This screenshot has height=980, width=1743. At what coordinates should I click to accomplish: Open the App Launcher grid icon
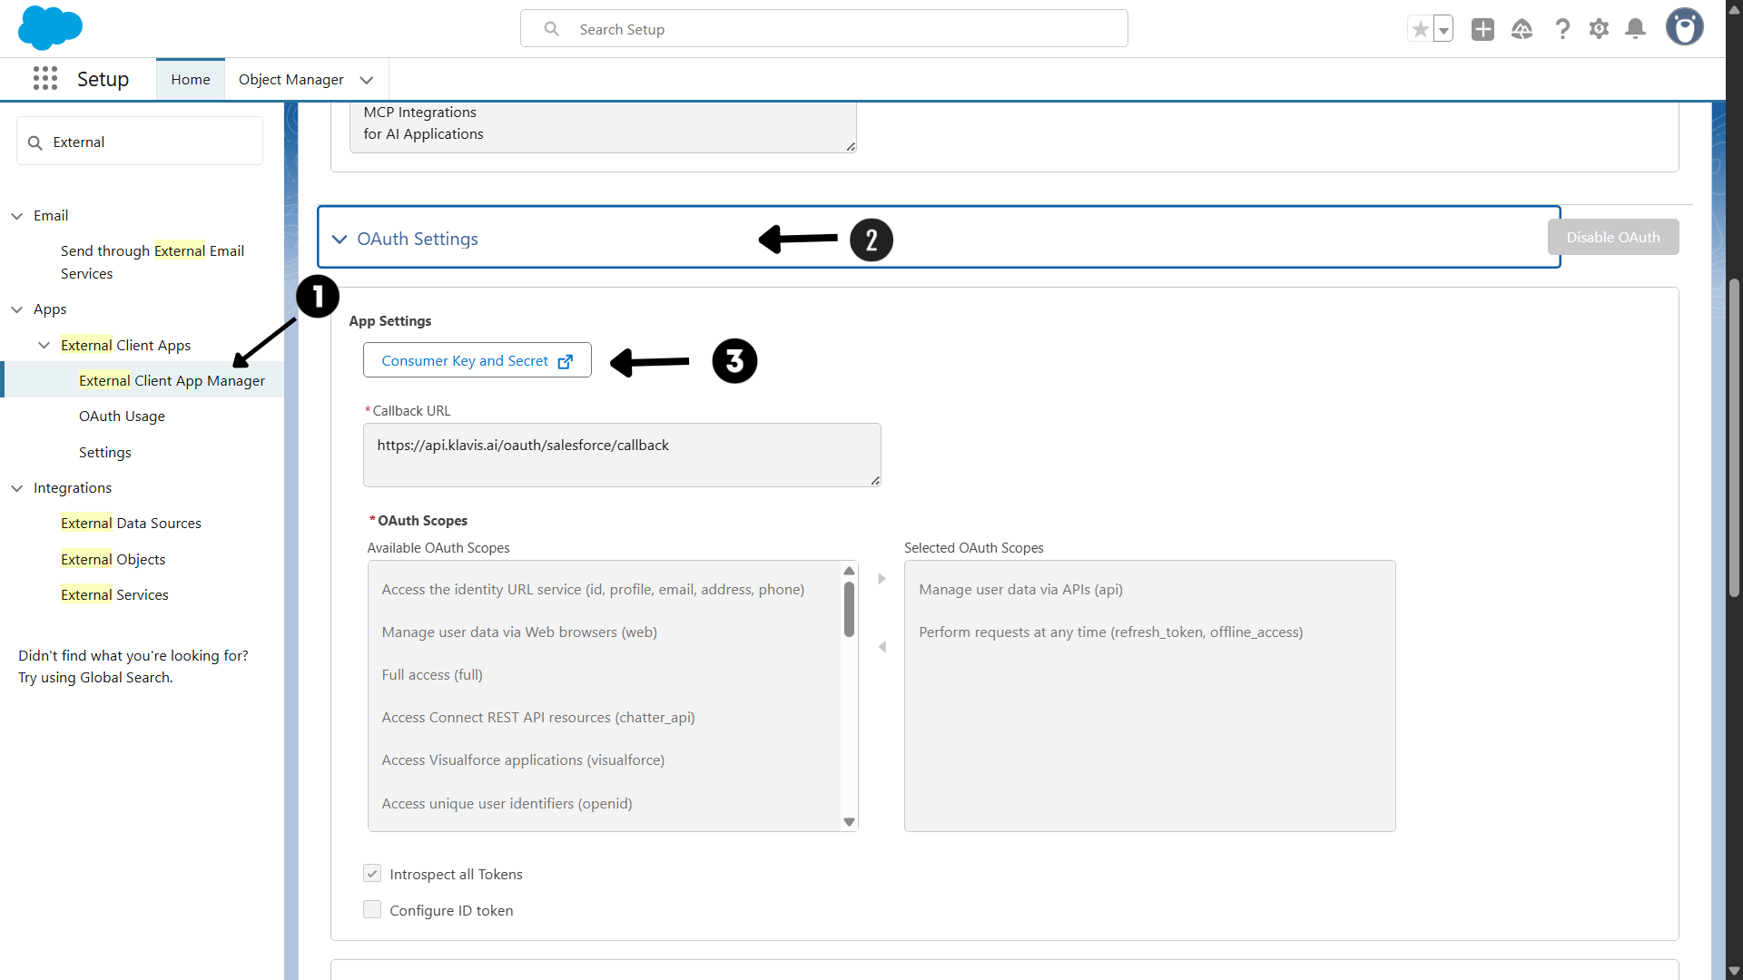45,79
